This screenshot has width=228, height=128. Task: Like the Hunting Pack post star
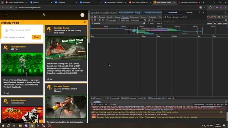pyautogui.click(x=48, y=79)
